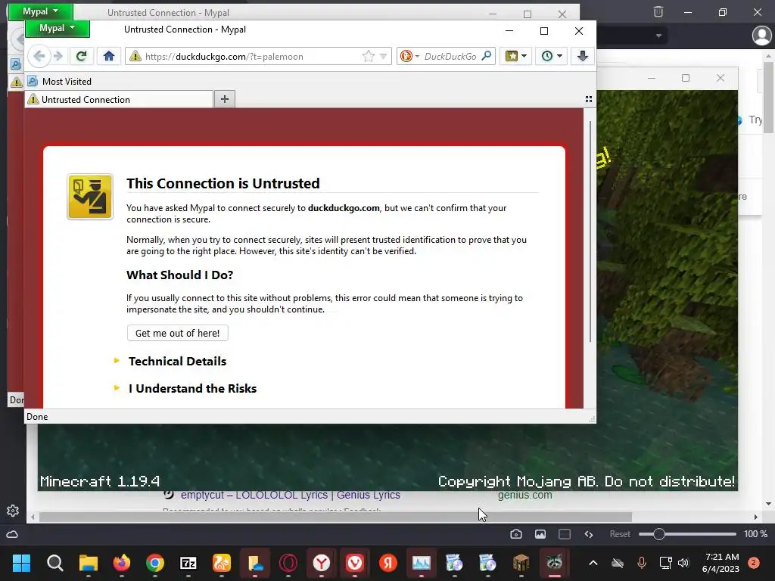The height and width of the screenshot is (581, 775).
Task: Open the green Mypal menu in front window
Action: click(58, 29)
